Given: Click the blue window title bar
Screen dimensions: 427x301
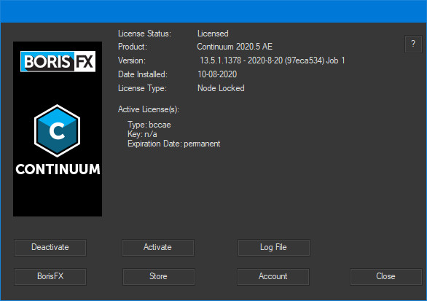Looking at the screenshot, I should click(213, 11).
